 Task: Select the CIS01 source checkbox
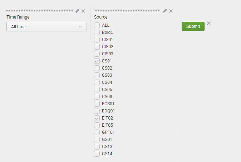(97, 40)
